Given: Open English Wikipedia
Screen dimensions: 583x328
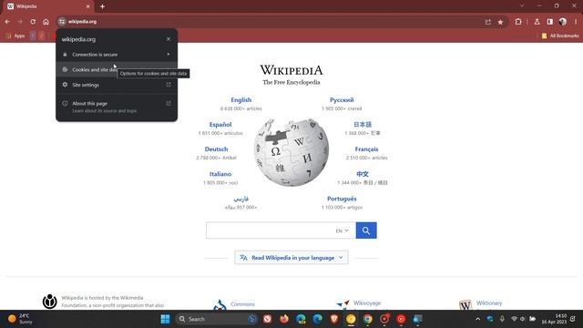Looking at the screenshot, I should [x=240, y=100].
